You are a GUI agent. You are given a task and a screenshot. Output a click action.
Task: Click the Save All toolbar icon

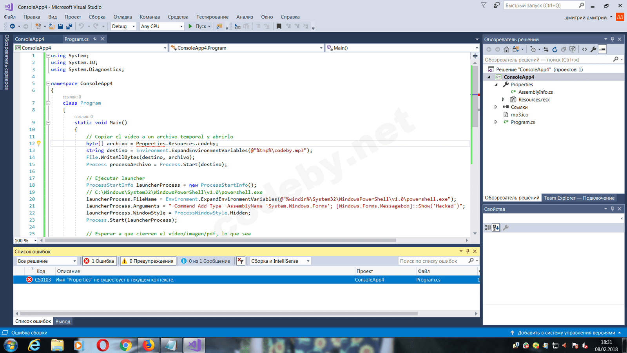tap(69, 26)
